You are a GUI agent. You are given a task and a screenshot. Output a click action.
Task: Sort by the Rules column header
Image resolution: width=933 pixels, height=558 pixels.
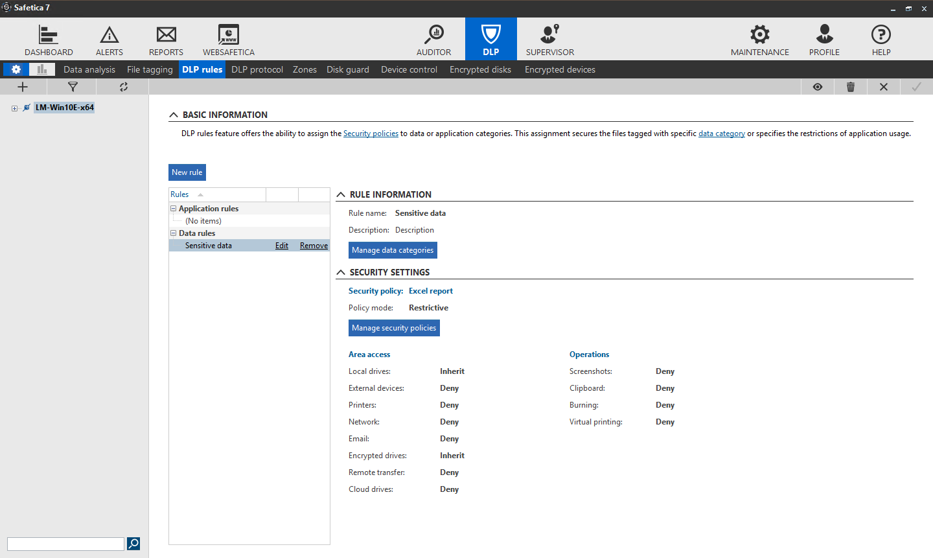(x=217, y=194)
